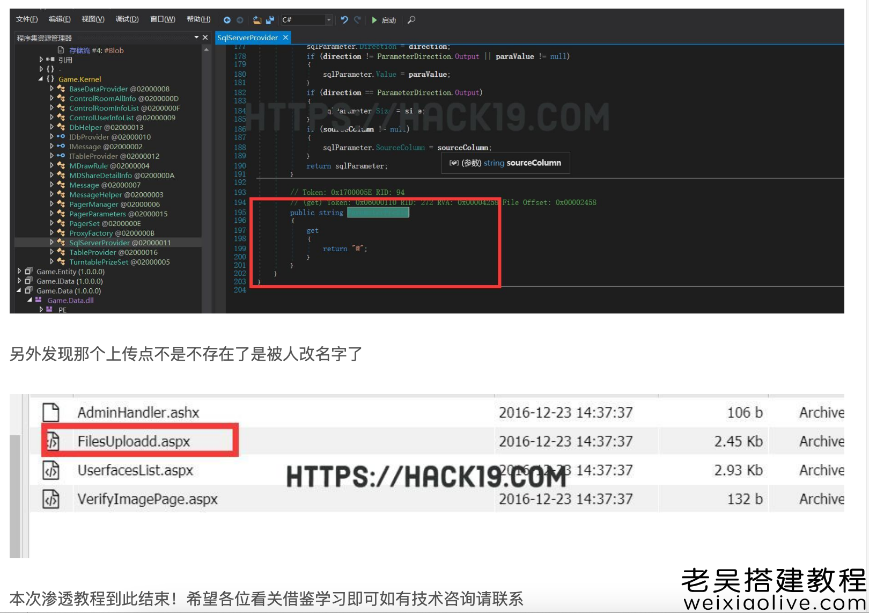Click the save all modules icon
This screenshot has height=613, width=869.
point(270,20)
